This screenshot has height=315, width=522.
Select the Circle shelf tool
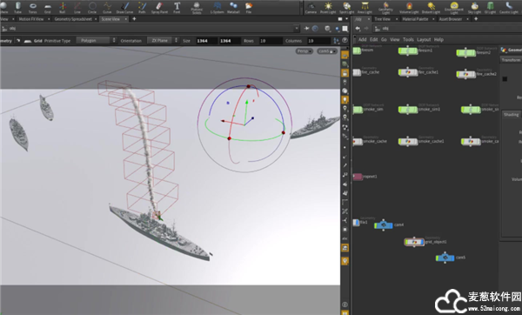point(92,7)
